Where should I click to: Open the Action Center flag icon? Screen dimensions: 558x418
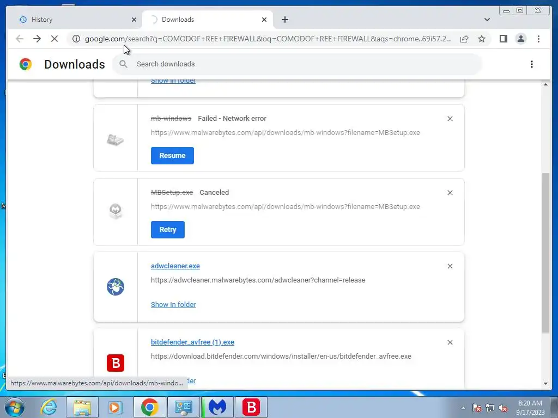(477, 408)
